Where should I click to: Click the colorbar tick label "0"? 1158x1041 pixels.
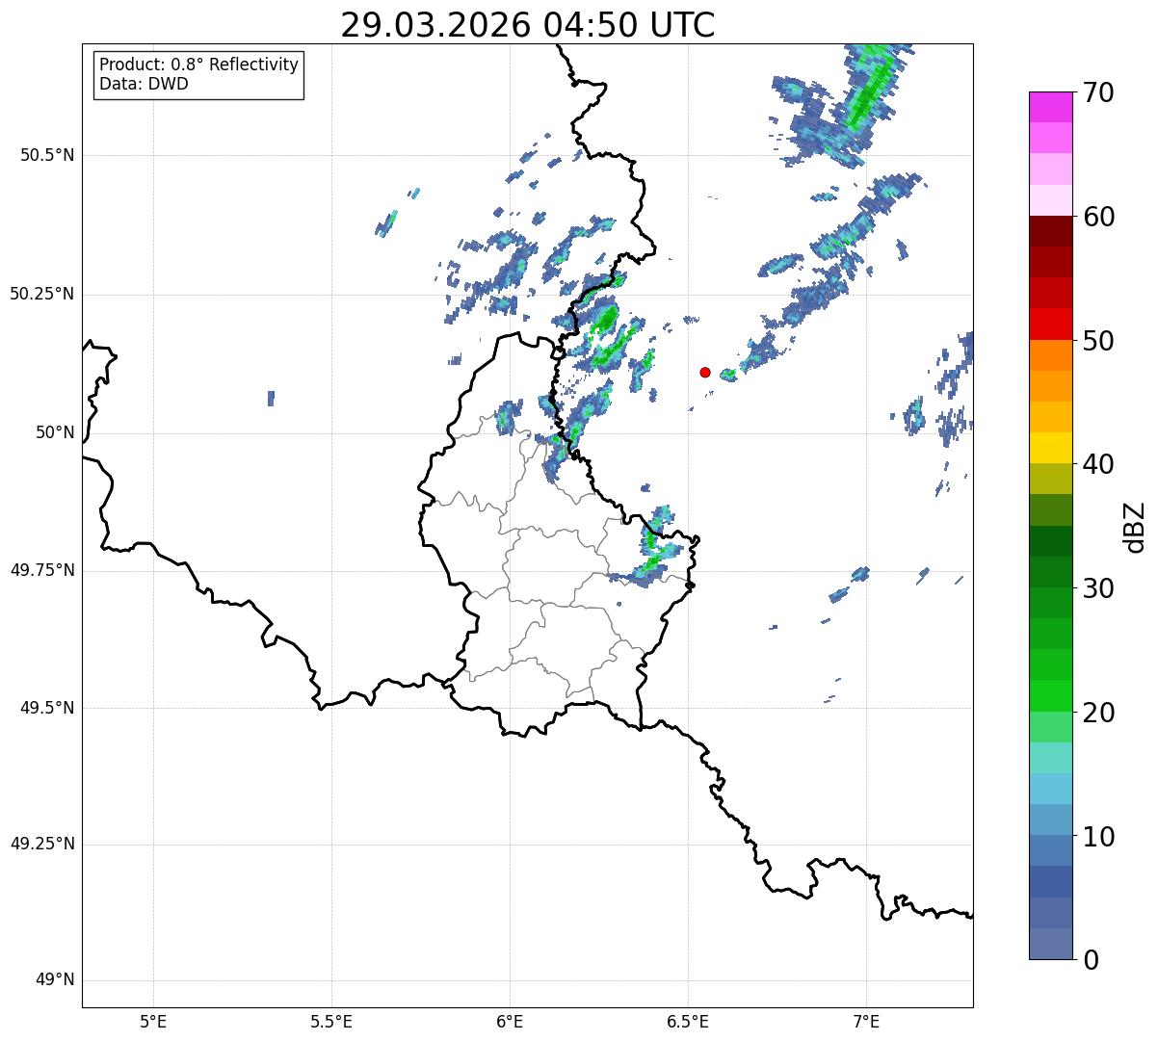point(1091,960)
